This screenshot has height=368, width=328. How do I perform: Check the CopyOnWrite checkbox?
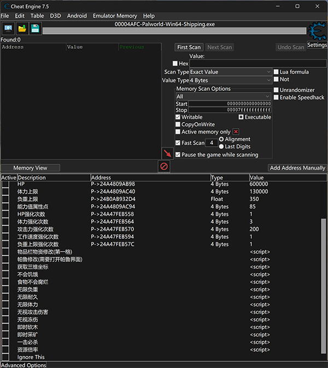click(178, 124)
